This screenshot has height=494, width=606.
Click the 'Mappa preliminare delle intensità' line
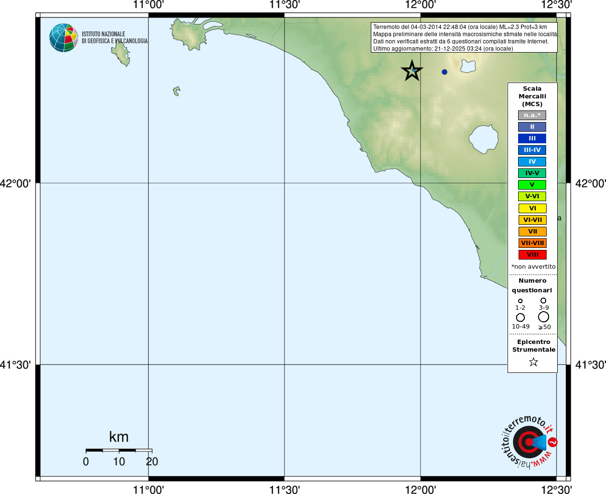tap(465, 34)
